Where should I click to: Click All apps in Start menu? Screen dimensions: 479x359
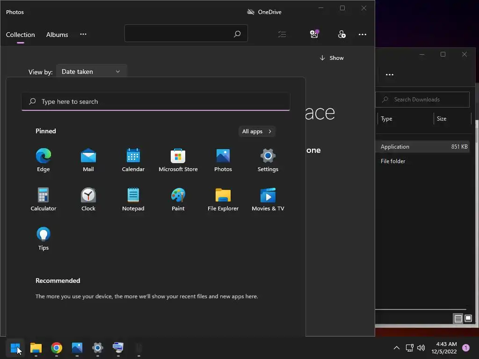[x=257, y=131]
